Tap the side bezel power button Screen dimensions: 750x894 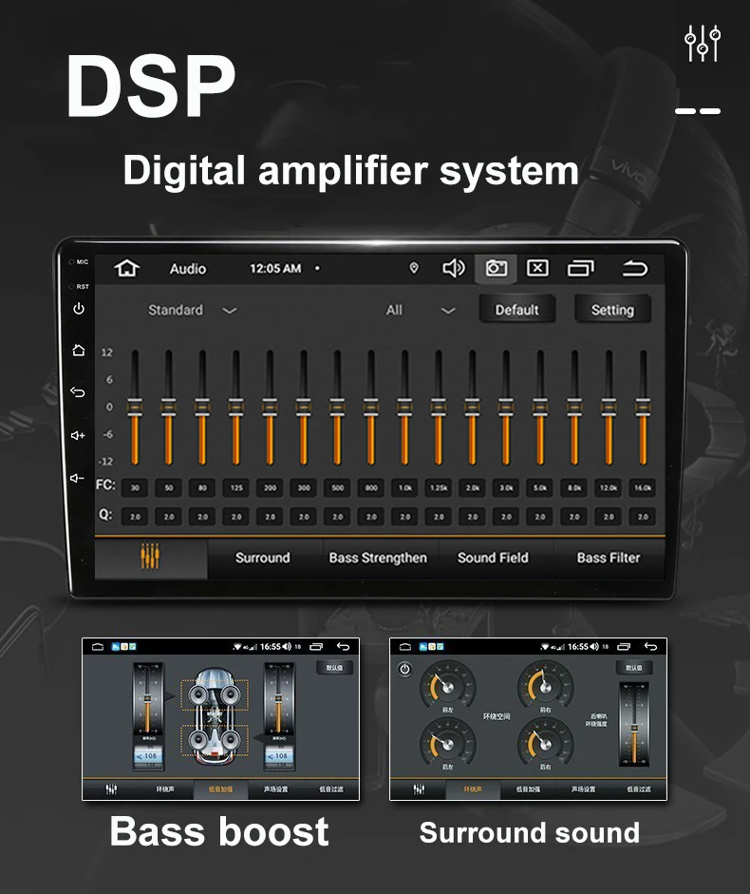coord(79,309)
